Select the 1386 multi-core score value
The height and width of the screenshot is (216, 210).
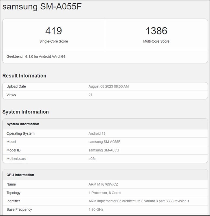point(157,31)
